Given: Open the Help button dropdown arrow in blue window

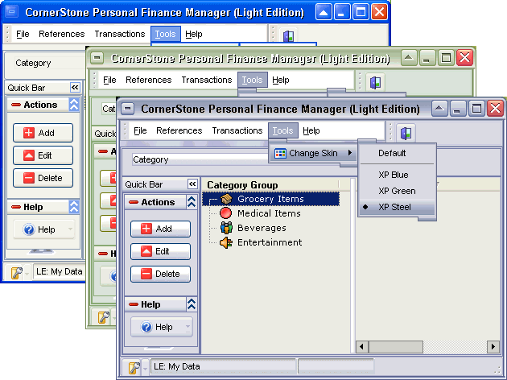Looking at the screenshot, I should [x=70, y=229].
